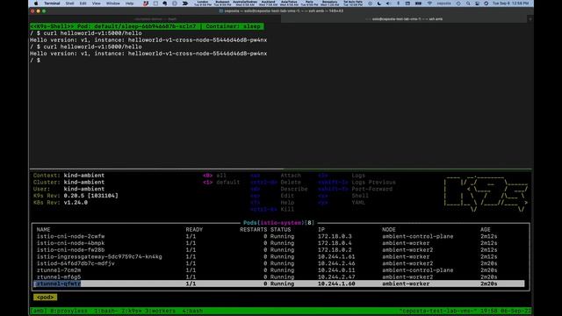
Task: Open the Window menu
Action: point(113,4)
